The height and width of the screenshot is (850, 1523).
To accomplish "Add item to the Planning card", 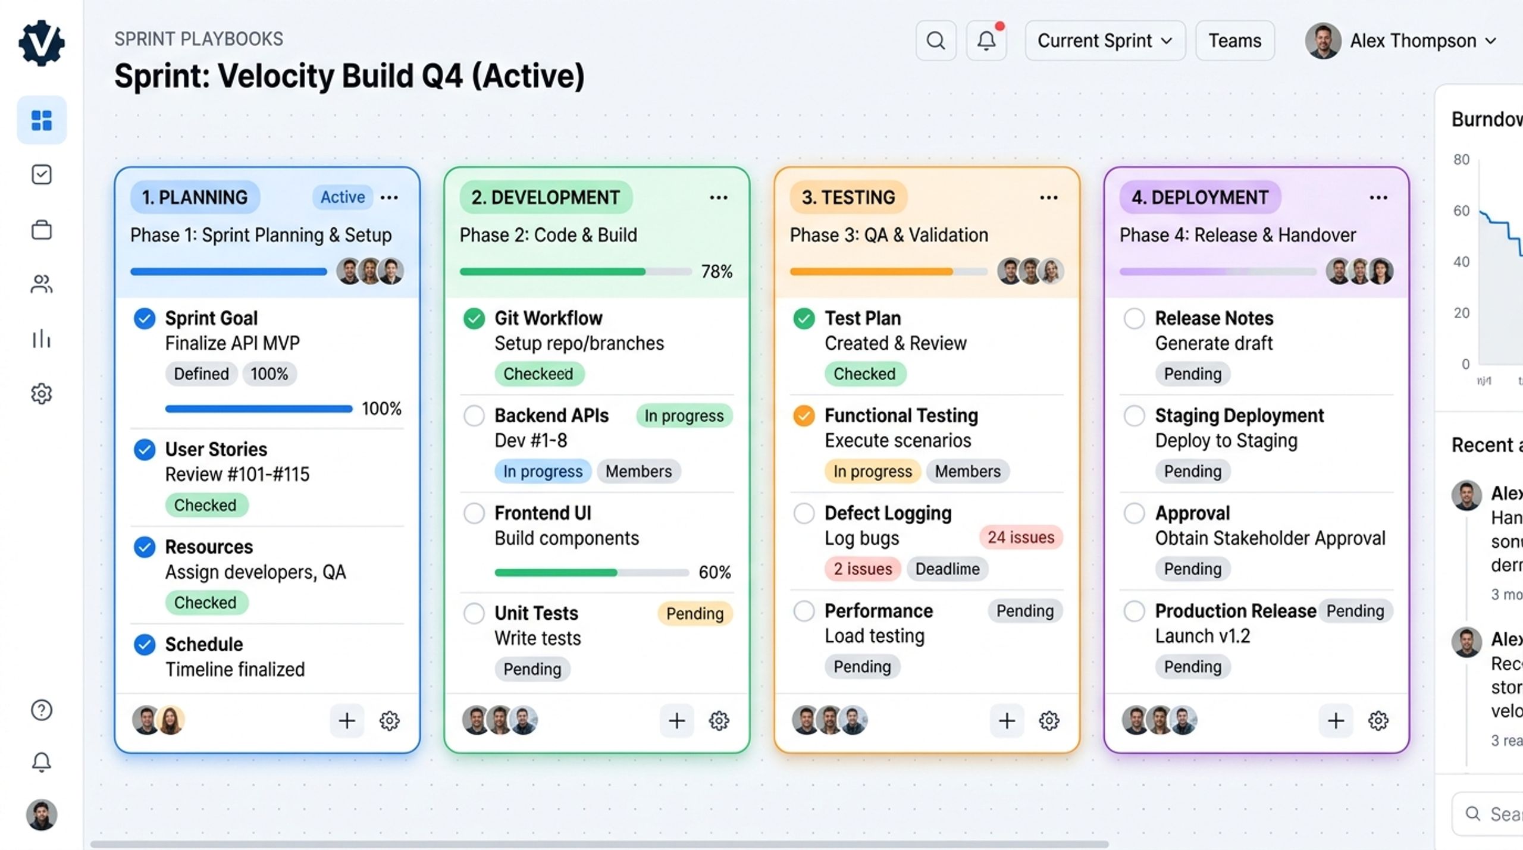I will coord(347,721).
